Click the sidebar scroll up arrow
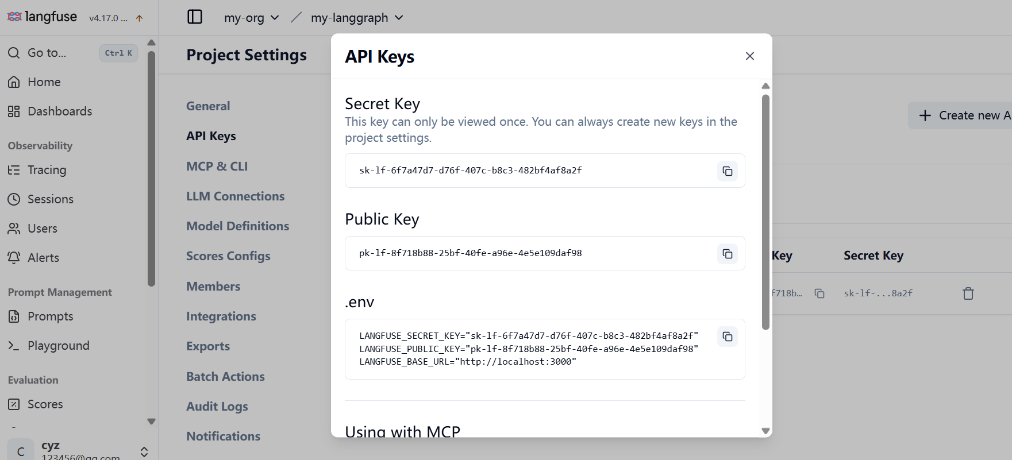The width and height of the screenshot is (1012, 460). coord(152,42)
